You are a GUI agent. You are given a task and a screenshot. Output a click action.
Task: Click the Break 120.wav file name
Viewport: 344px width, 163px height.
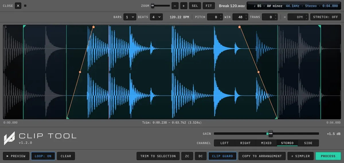coord(232,6)
